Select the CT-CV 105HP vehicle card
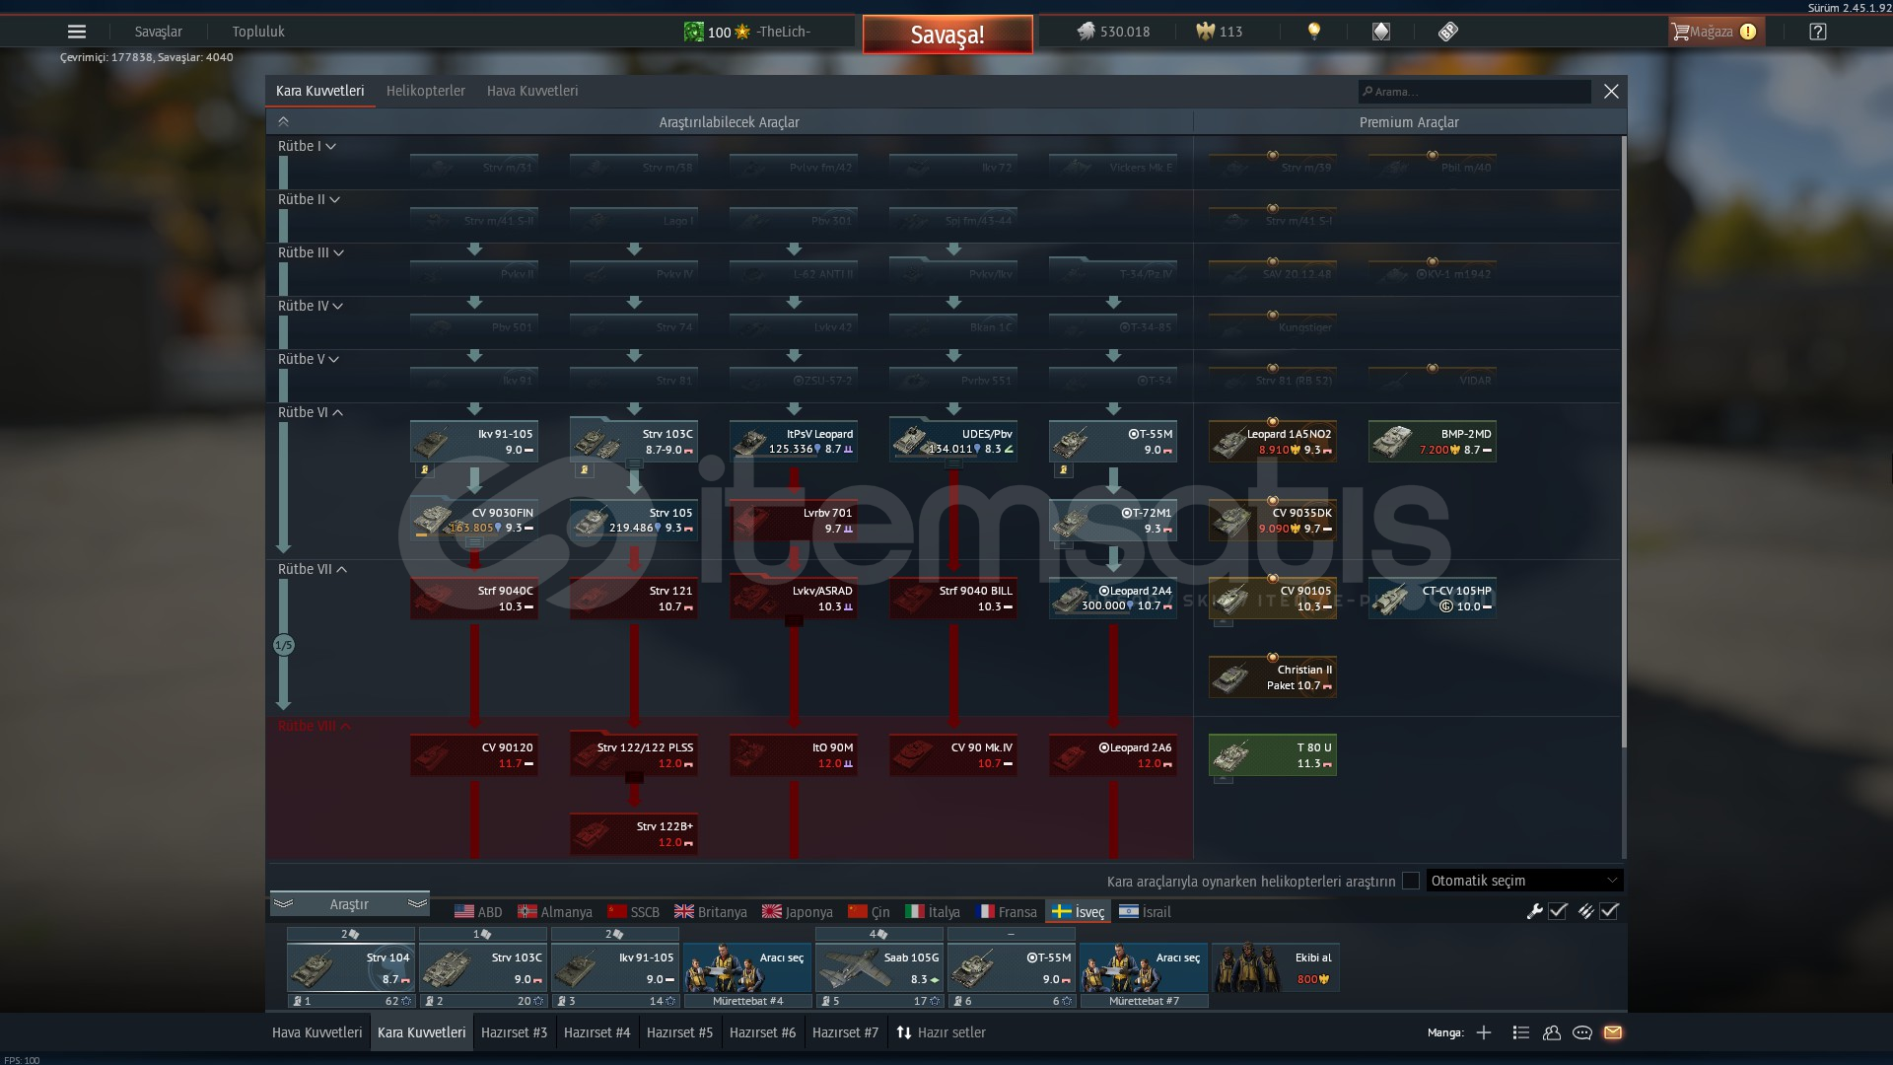Screen dimensions: 1893x1065 point(1433,599)
